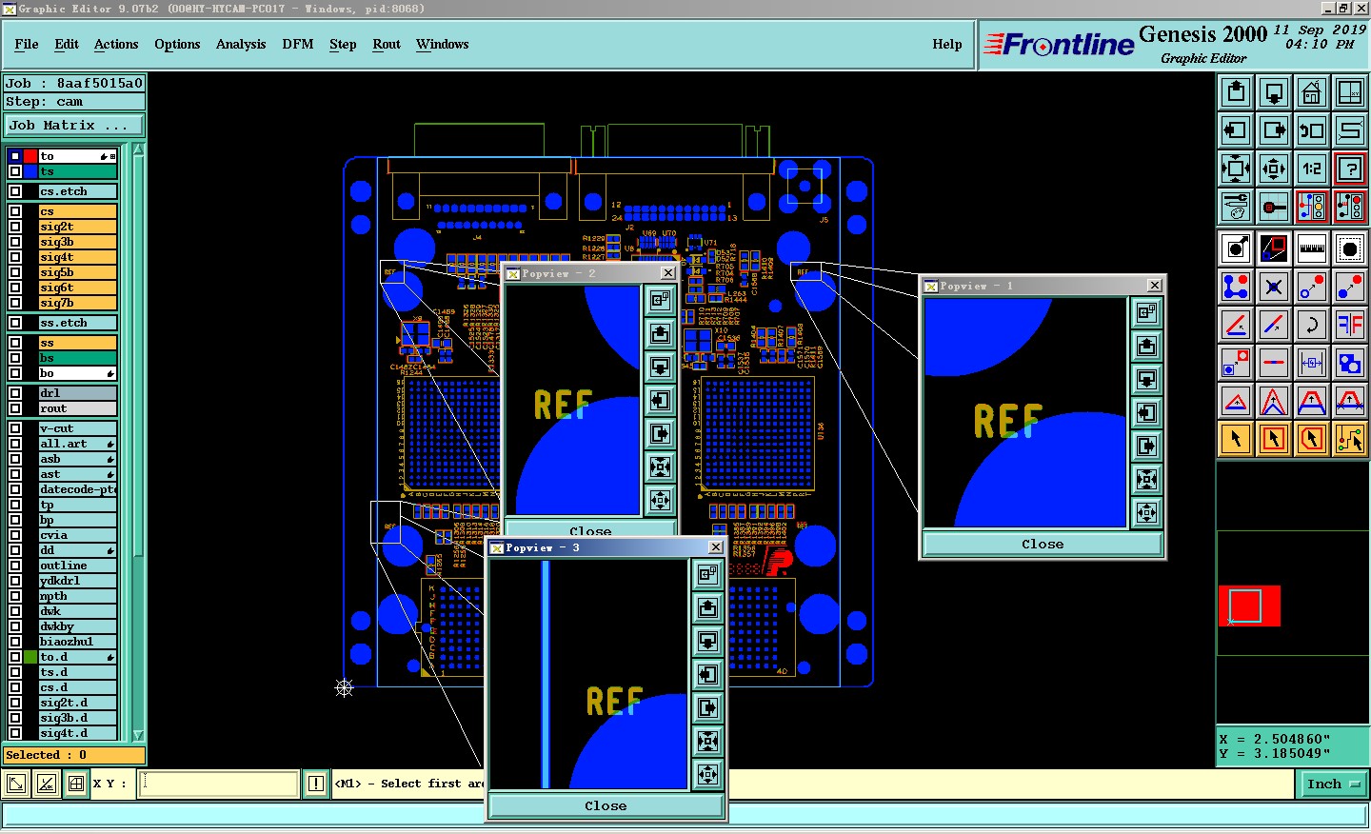Screen dimensions: 1371x834
Task: Toggle checkbox for layer cs.etch
Action: (14, 191)
